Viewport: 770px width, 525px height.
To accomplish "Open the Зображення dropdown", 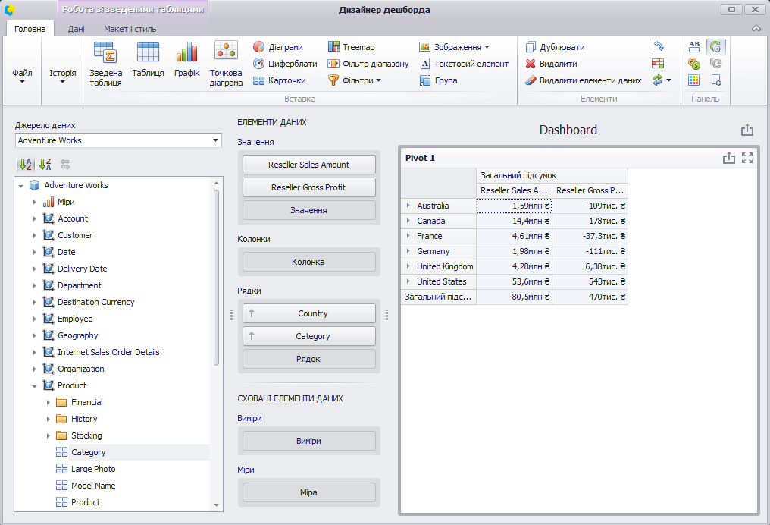I will click(x=454, y=47).
